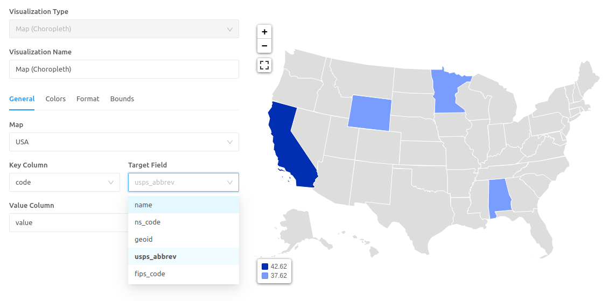
Task: Choose ns_code option in the list
Action: coord(183,222)
